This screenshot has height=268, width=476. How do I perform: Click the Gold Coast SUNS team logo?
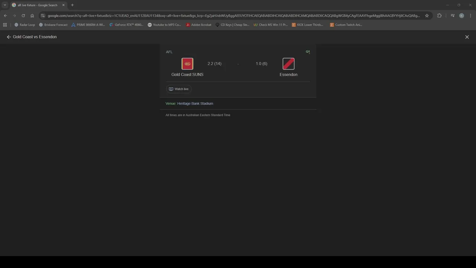pos(187,64)
